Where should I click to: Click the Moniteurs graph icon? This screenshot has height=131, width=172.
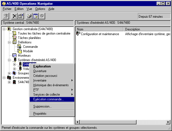point(15,55)
